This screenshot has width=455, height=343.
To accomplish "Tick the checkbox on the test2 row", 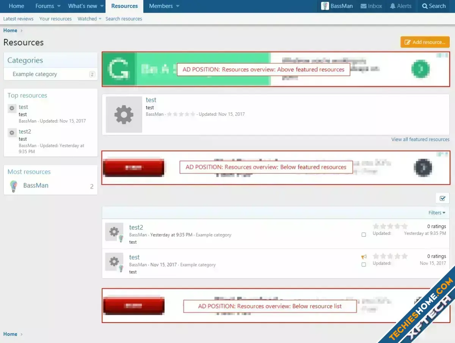I will pos(364,235).
